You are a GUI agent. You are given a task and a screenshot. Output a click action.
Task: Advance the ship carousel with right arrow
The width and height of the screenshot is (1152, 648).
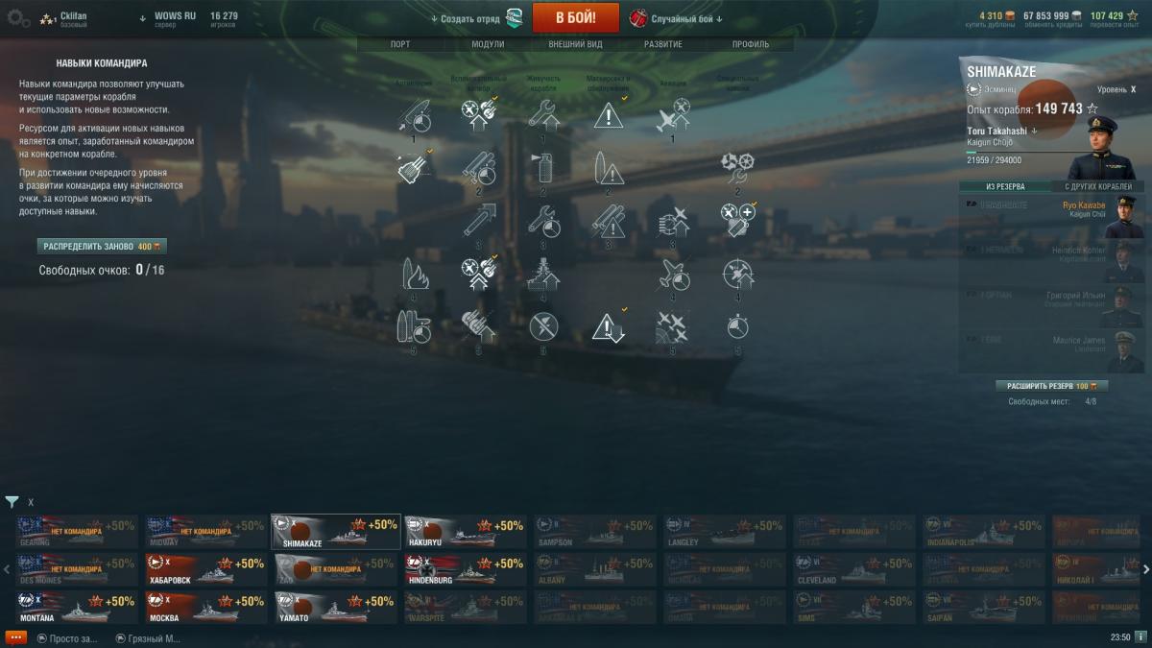pos(1146,570)
